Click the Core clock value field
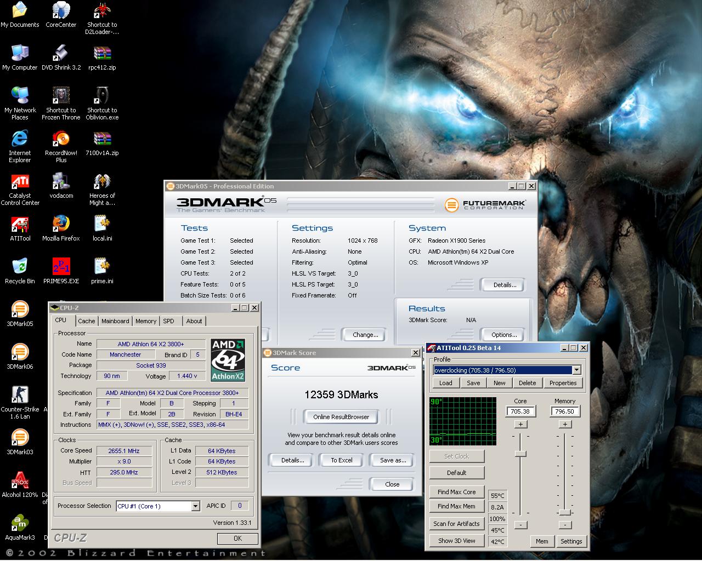 coord(520,411)
